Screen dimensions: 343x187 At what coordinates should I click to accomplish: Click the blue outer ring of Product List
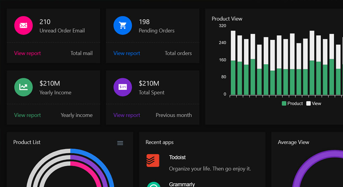click(98, 162)
